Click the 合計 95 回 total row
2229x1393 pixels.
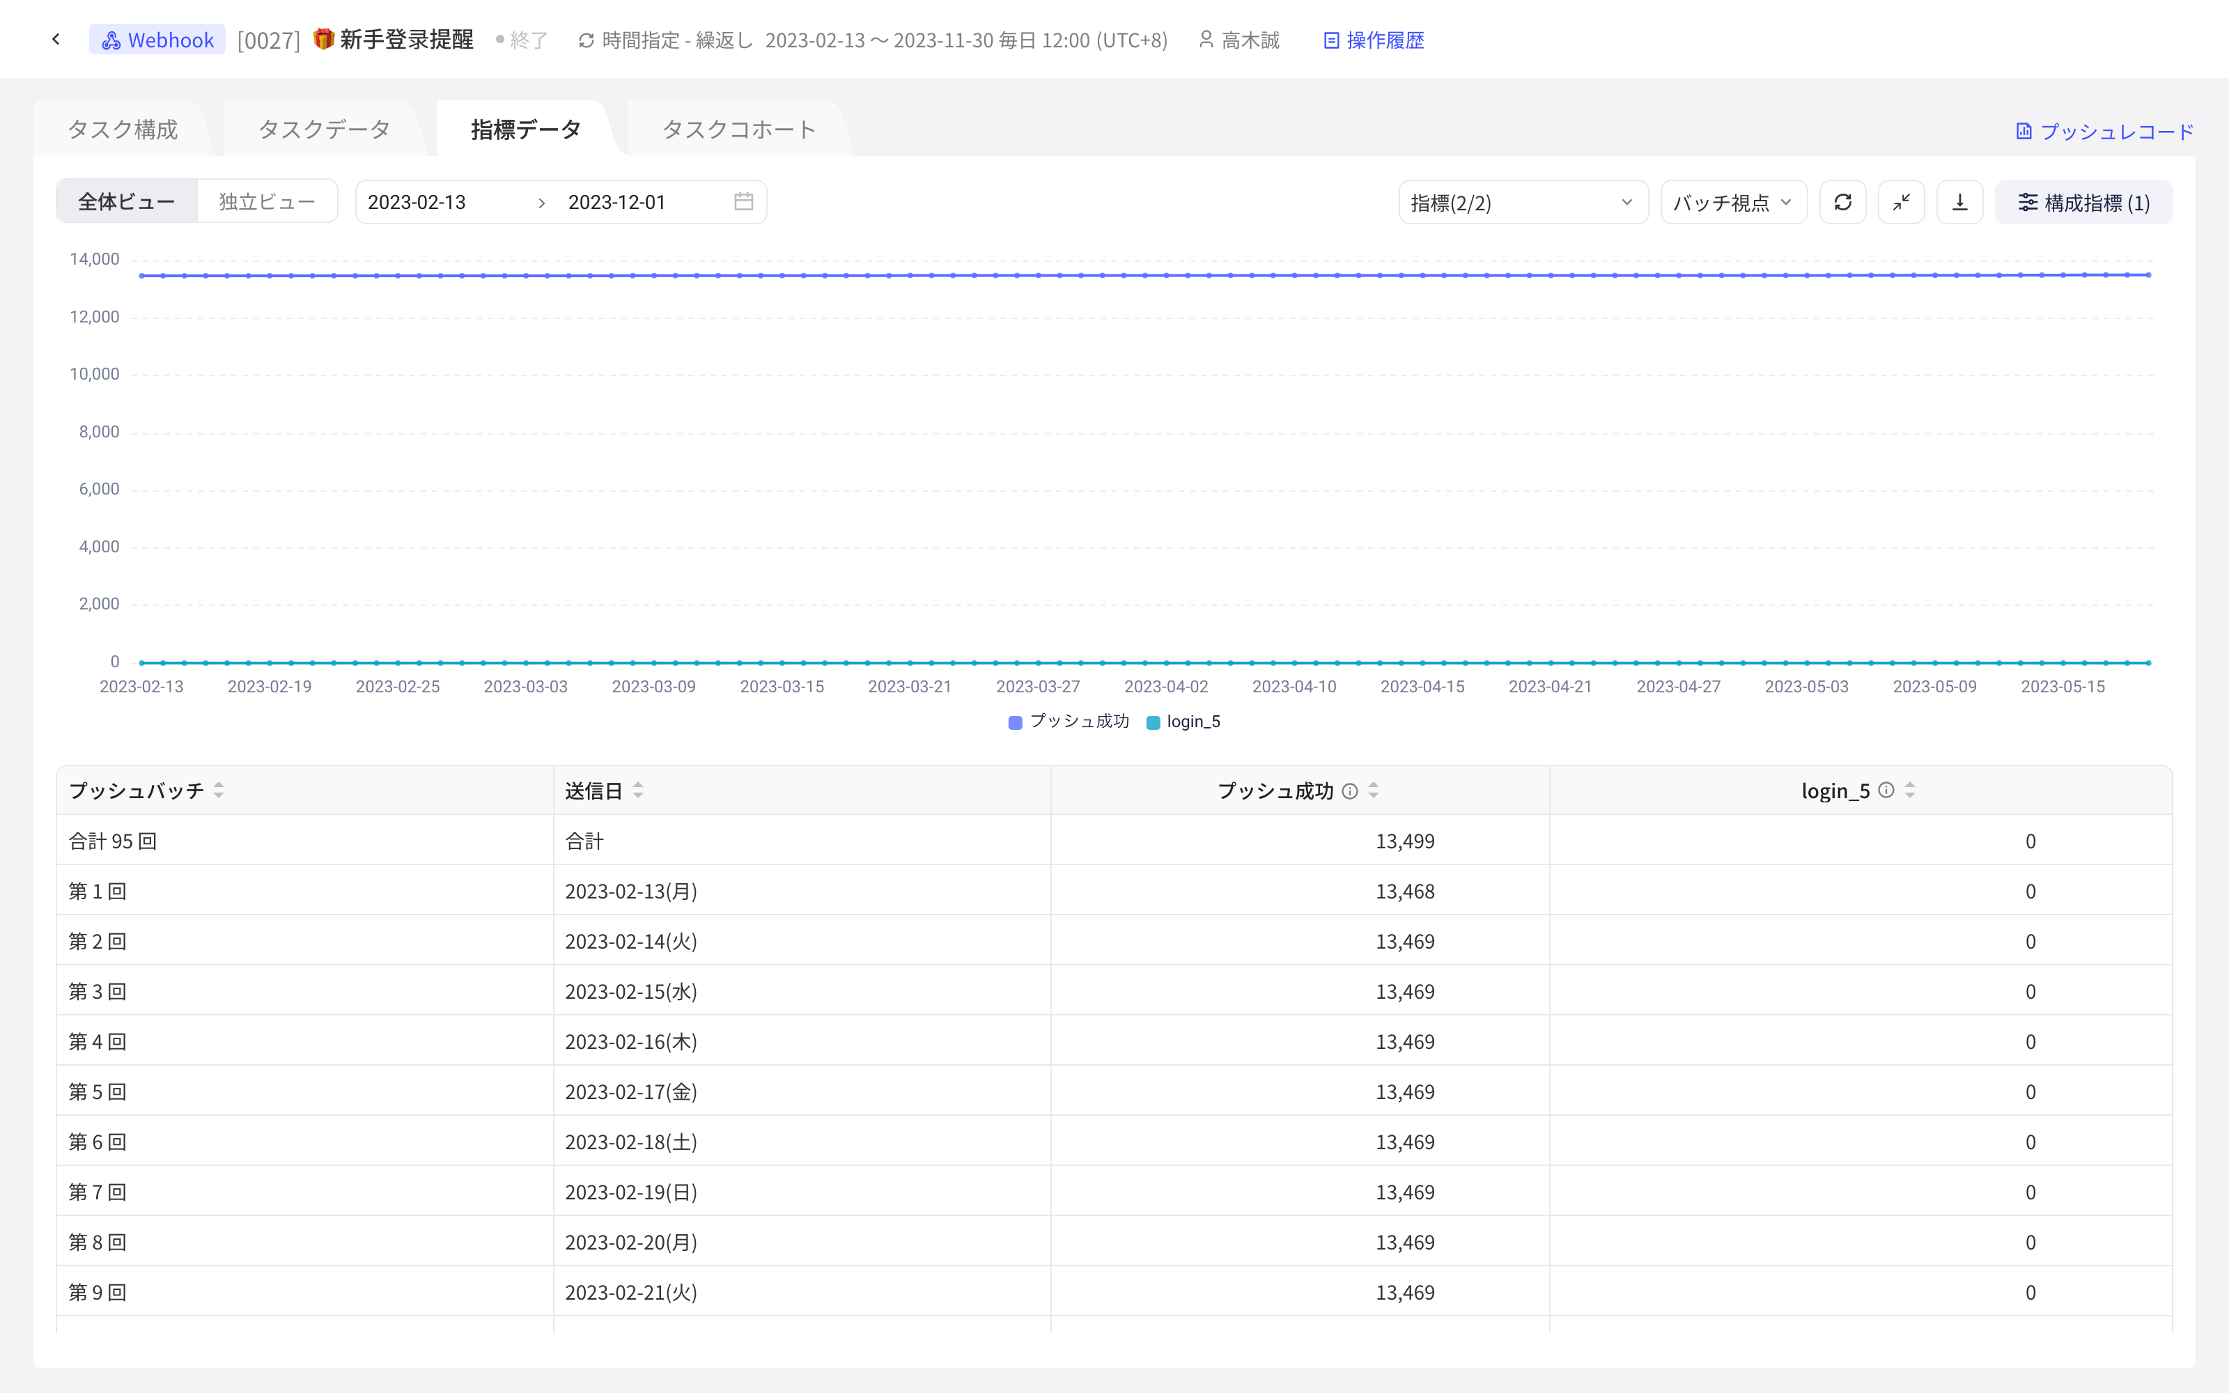point(1114,840)
